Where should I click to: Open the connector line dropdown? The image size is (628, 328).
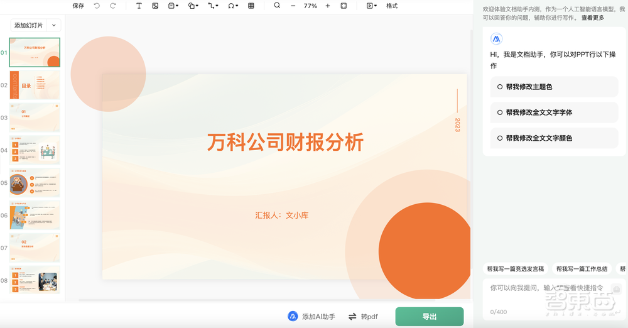coord(213,6)
